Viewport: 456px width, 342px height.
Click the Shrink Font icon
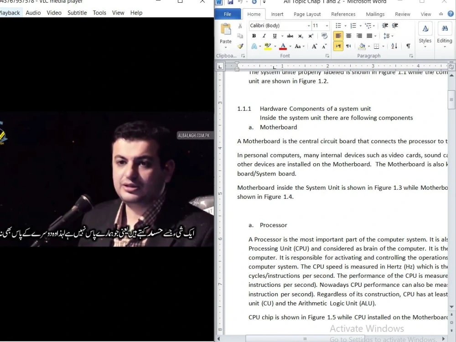pos(324,46)
